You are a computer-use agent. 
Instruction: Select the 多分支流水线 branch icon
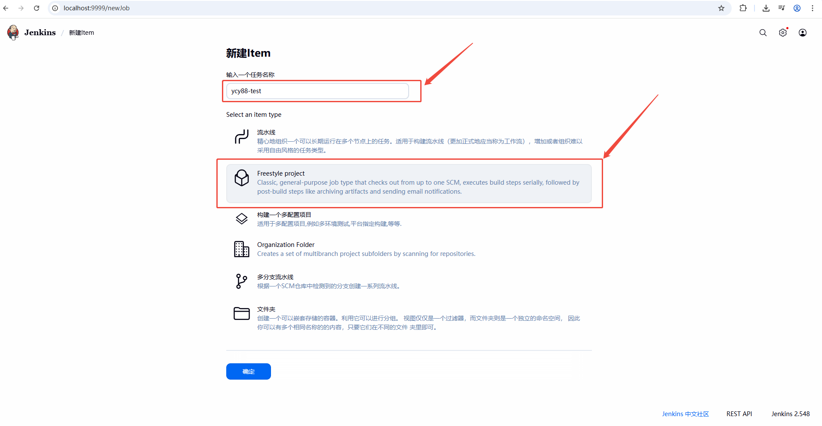coord(242,281)
